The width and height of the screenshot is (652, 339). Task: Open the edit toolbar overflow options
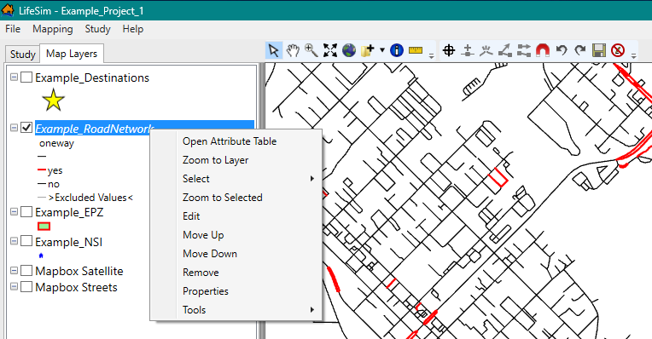click(634, 55)
